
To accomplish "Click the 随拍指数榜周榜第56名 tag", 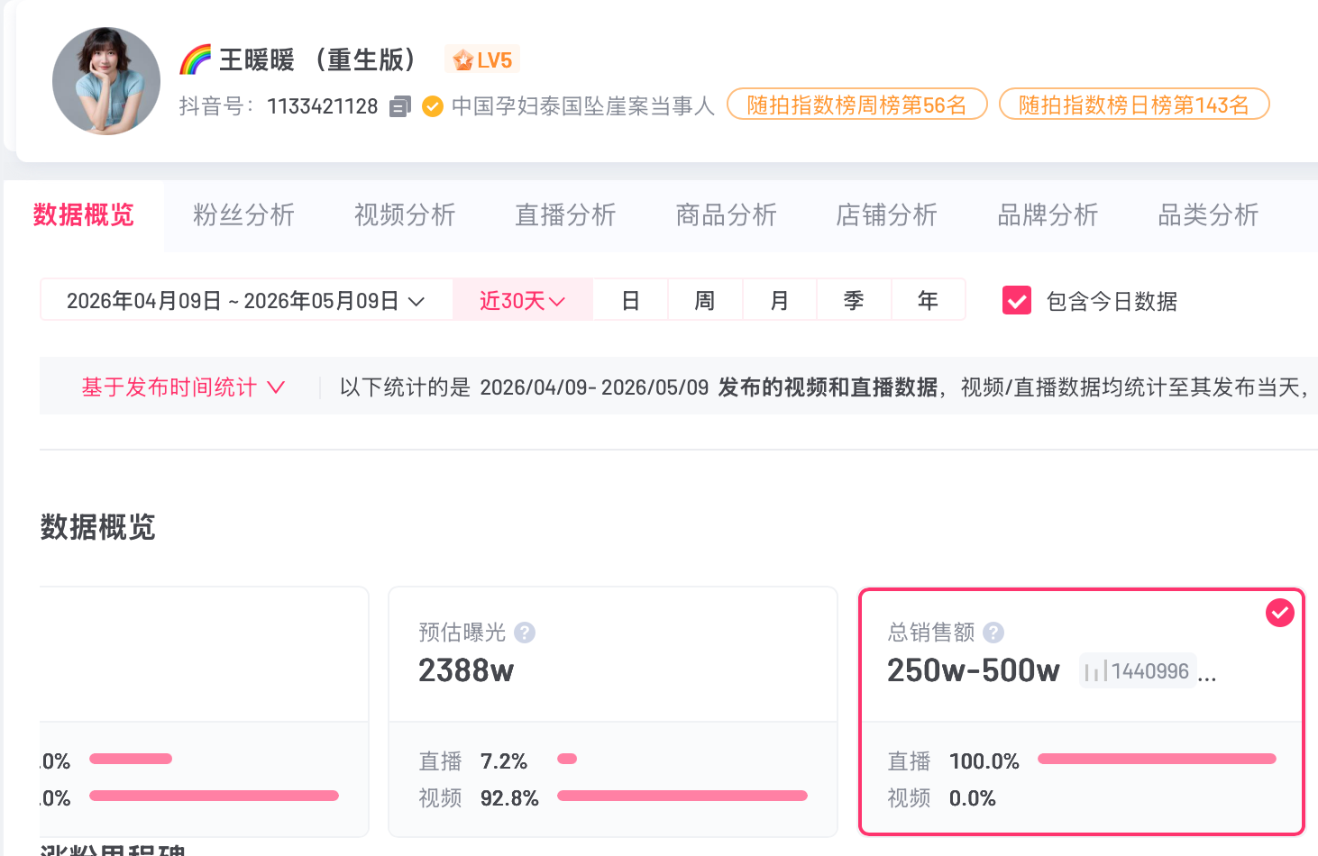I will 857,105.
